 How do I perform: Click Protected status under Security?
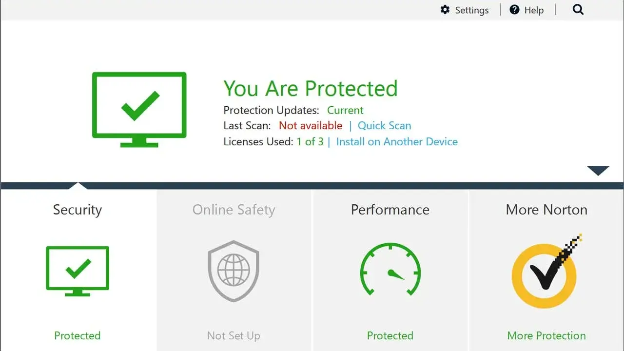point(78,335)
